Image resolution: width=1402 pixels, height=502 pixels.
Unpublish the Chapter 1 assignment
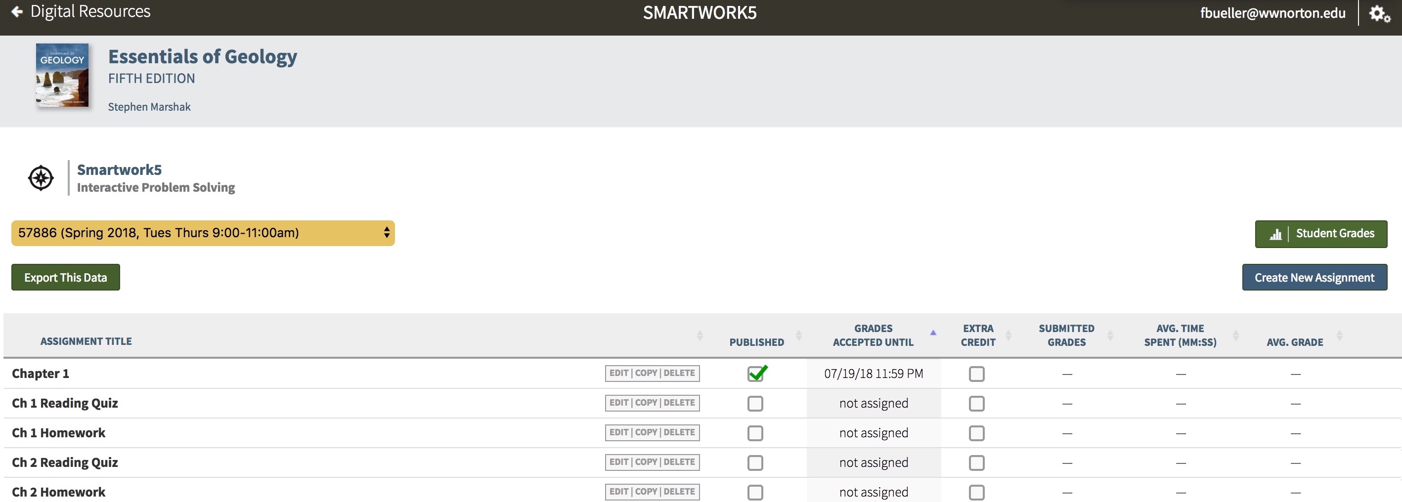[x=756, y=373]
